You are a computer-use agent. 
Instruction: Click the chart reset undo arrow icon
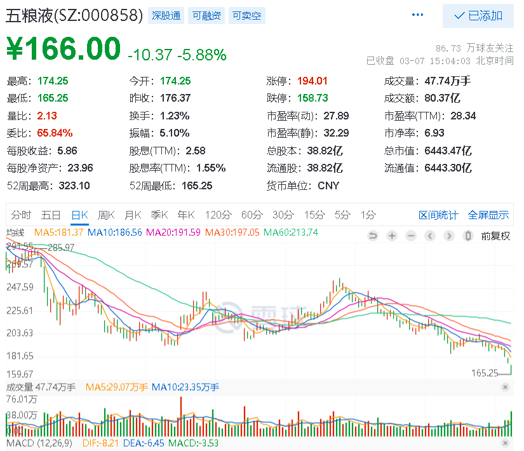click(373, 236)
